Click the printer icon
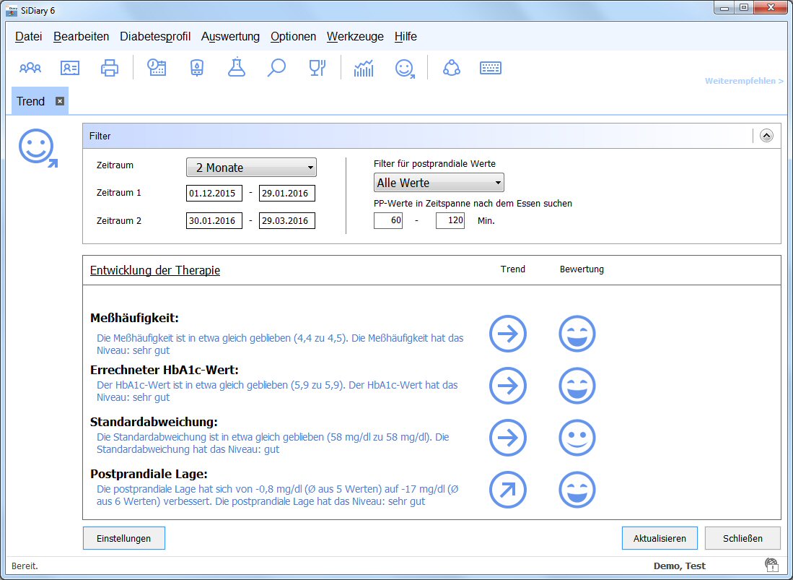The image size is (793, 580). [x=110, y=68]
